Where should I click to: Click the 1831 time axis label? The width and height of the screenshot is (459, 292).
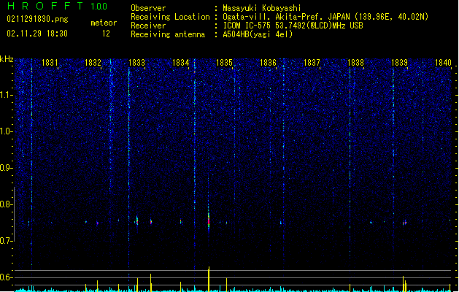click(50, 63)
